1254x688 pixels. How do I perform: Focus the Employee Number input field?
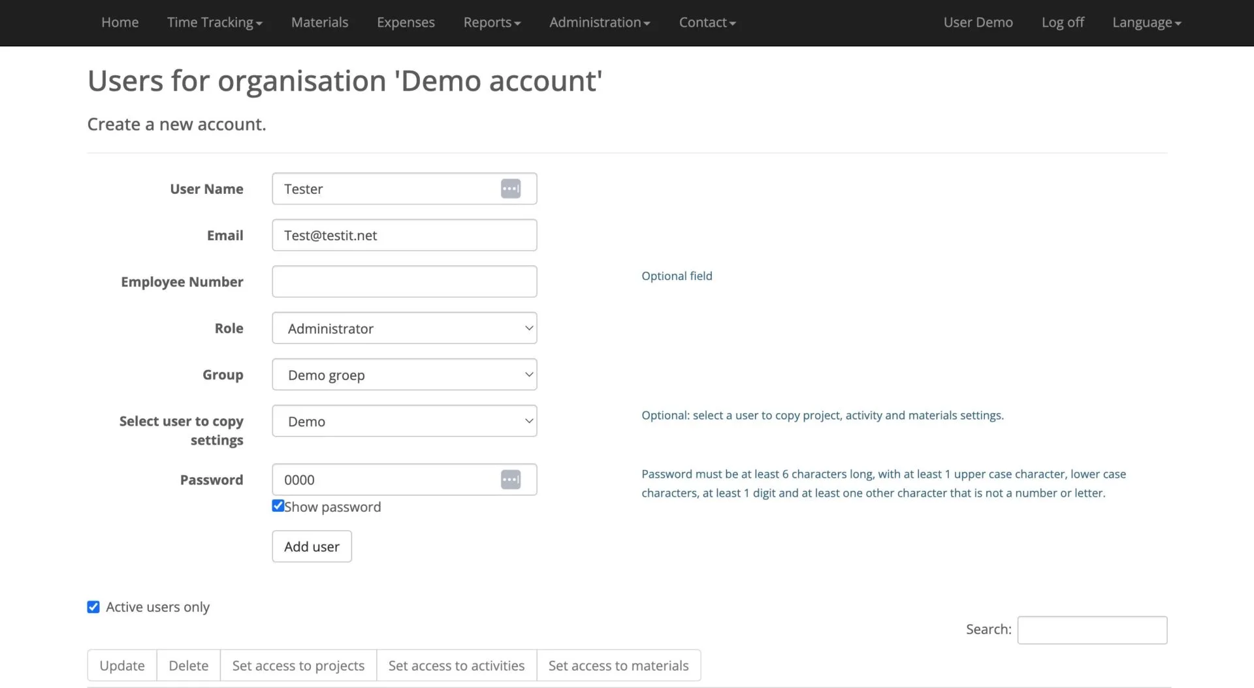point(404,281)
